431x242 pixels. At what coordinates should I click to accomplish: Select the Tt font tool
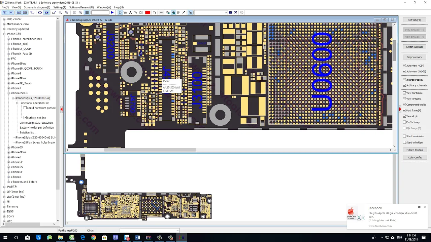click(x=154, y=12)
